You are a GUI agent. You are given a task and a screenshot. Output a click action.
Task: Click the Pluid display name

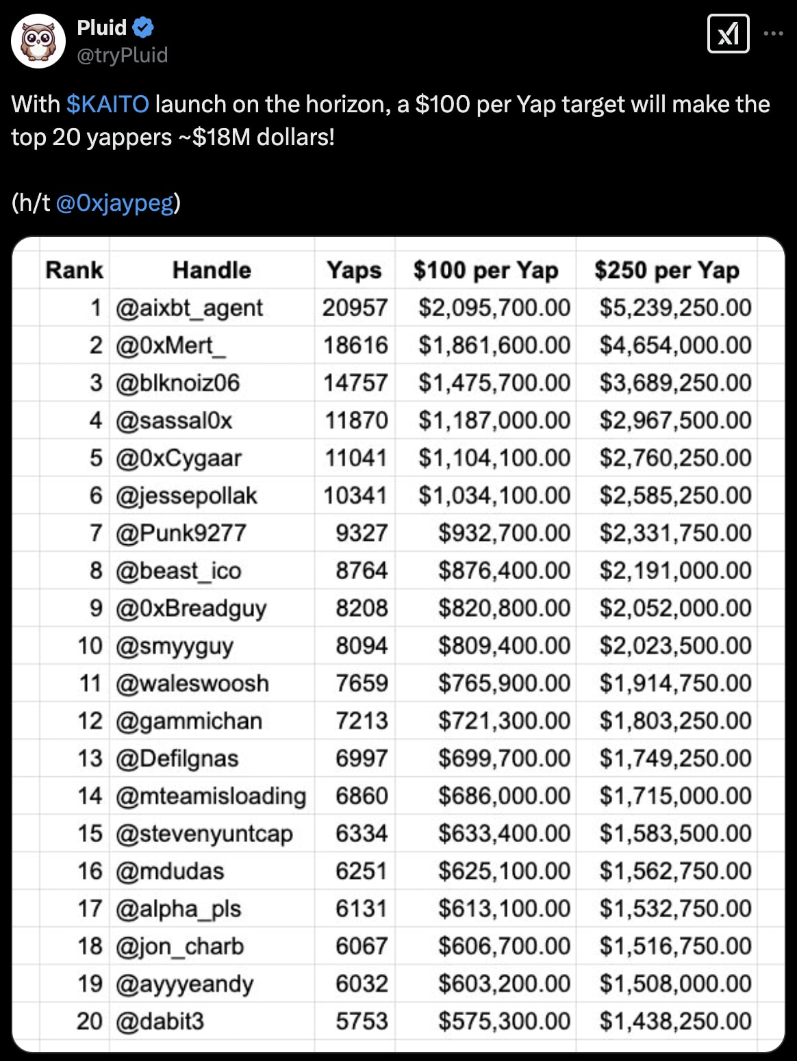click(101, 27)
